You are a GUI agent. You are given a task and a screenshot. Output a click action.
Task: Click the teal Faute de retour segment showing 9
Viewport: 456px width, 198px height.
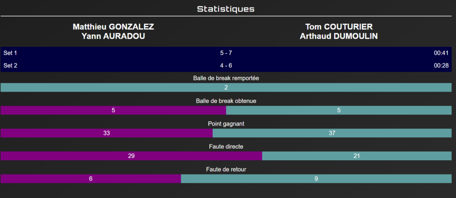click(x=316, y=179)
